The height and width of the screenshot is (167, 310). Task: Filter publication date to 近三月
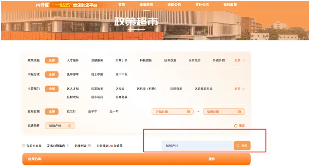[71, 112]
